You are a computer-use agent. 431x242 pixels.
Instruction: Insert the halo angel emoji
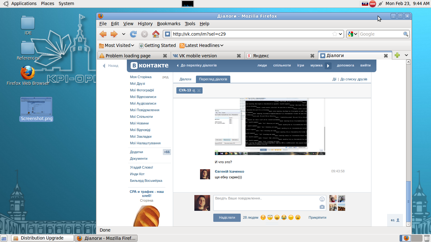tap(270, 217)
